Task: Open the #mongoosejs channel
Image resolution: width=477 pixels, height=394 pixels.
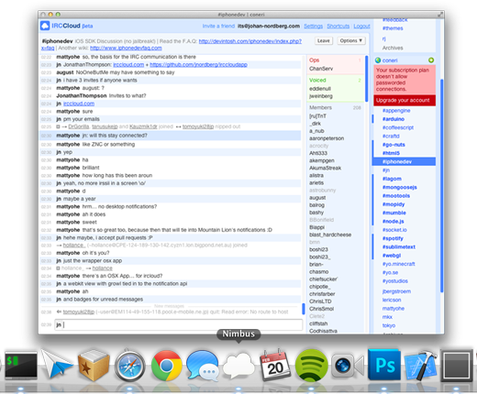Action: pos(399,187)
